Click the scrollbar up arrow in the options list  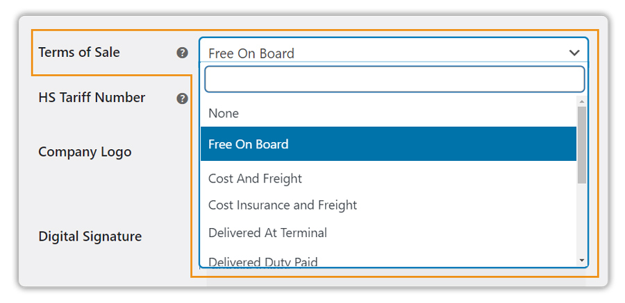581,101
